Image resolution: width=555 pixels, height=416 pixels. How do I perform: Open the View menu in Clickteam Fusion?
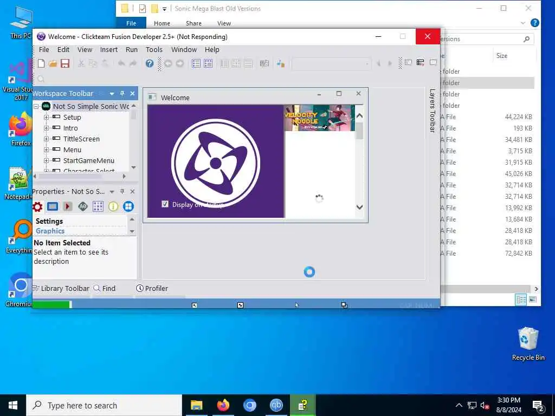point(85,49)
